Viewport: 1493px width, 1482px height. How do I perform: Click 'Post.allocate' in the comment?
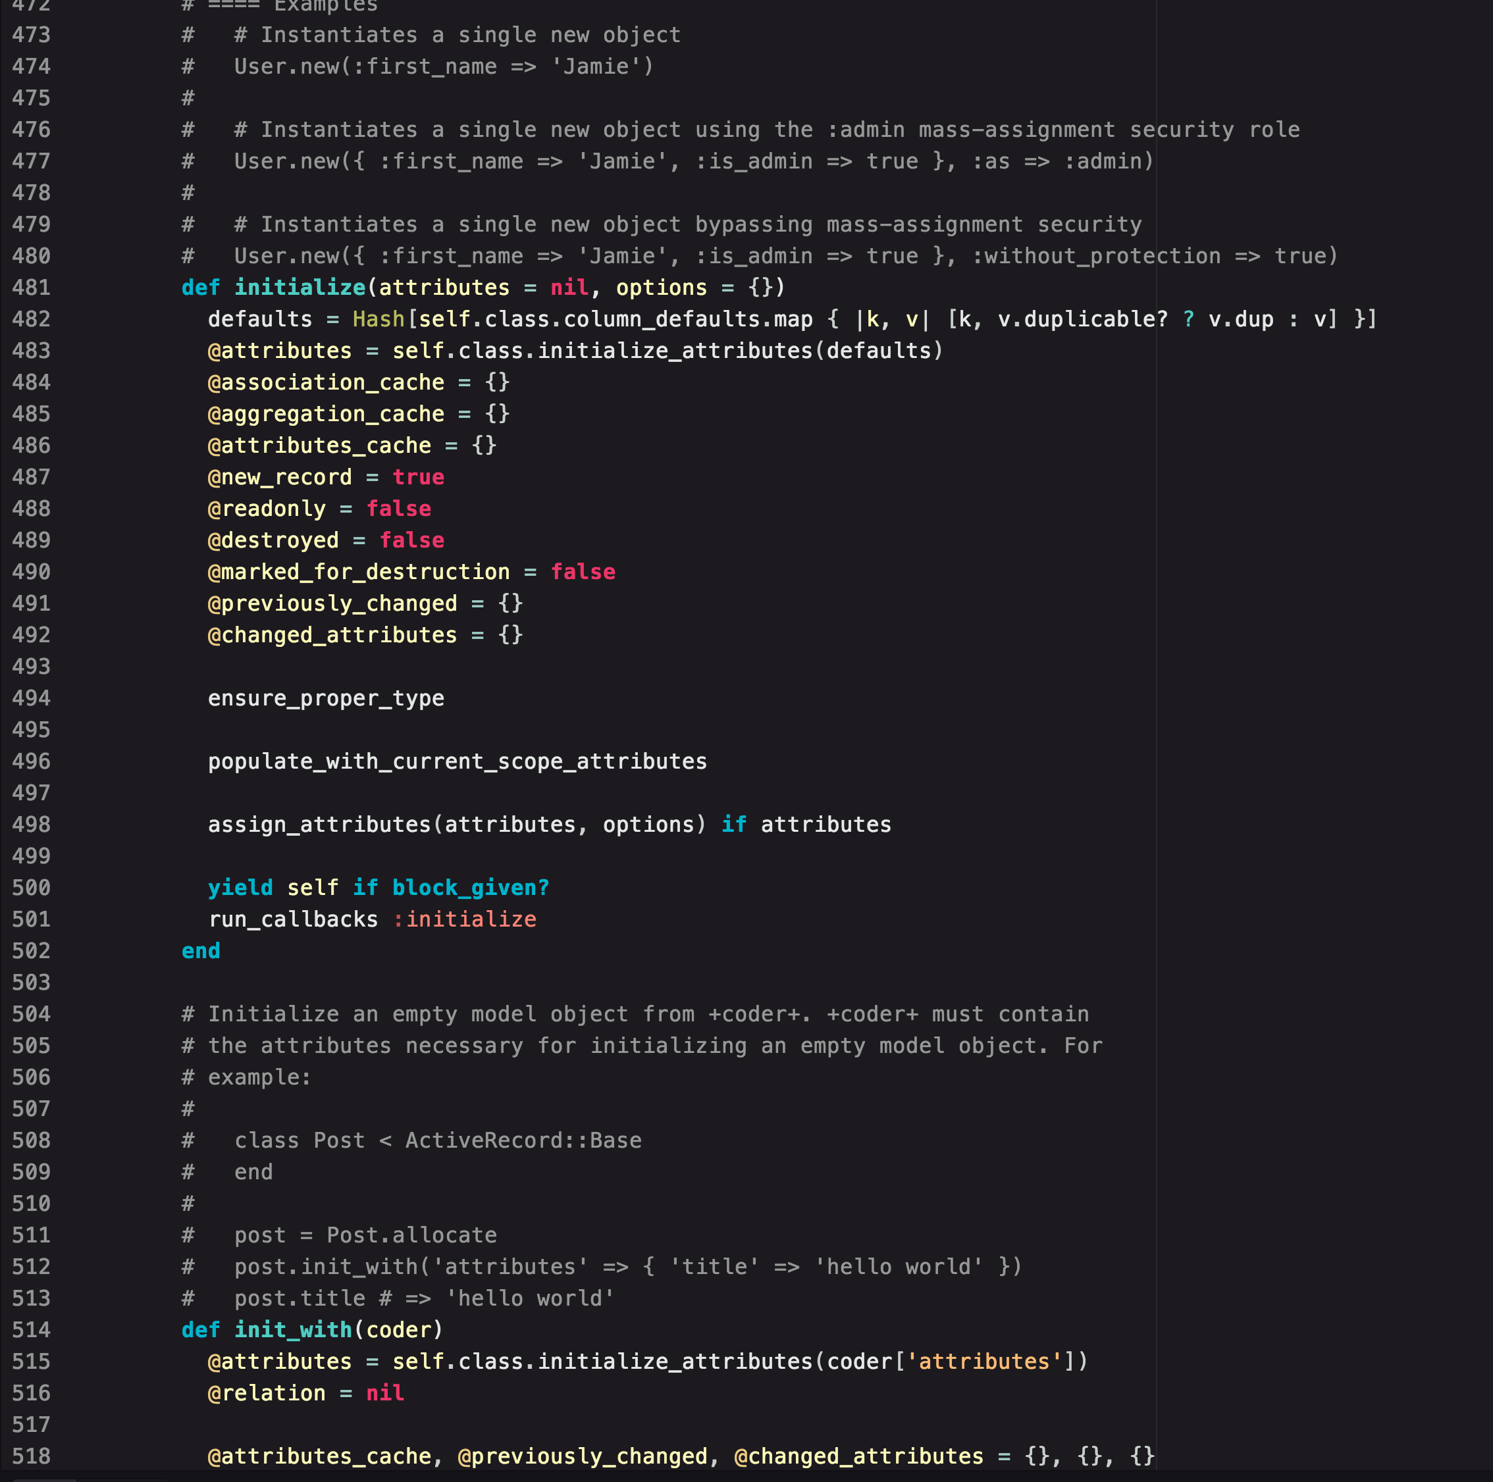(411, 1235)
